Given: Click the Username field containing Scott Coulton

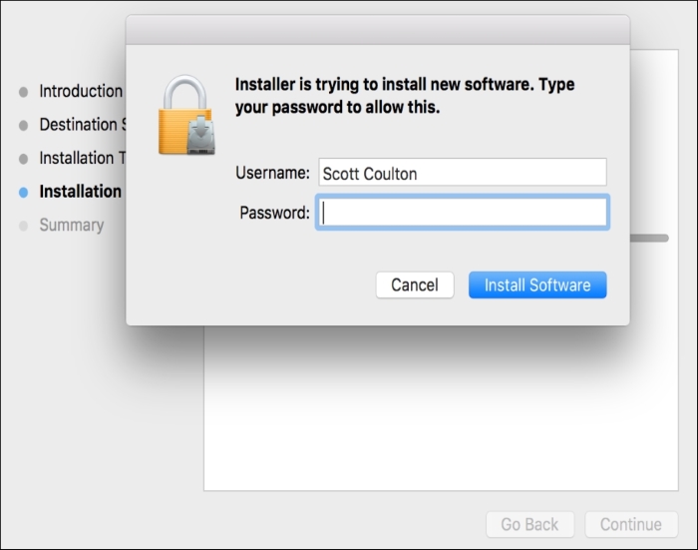Looking at the screenshot, I should click(x=462, y=173).
